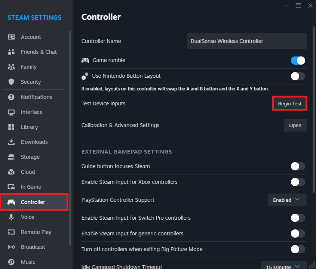
Task: Open PlayStation Controller Support dropdown
Action: click(x=287, y=200)
